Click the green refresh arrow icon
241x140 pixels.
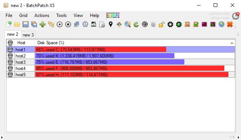136,24
